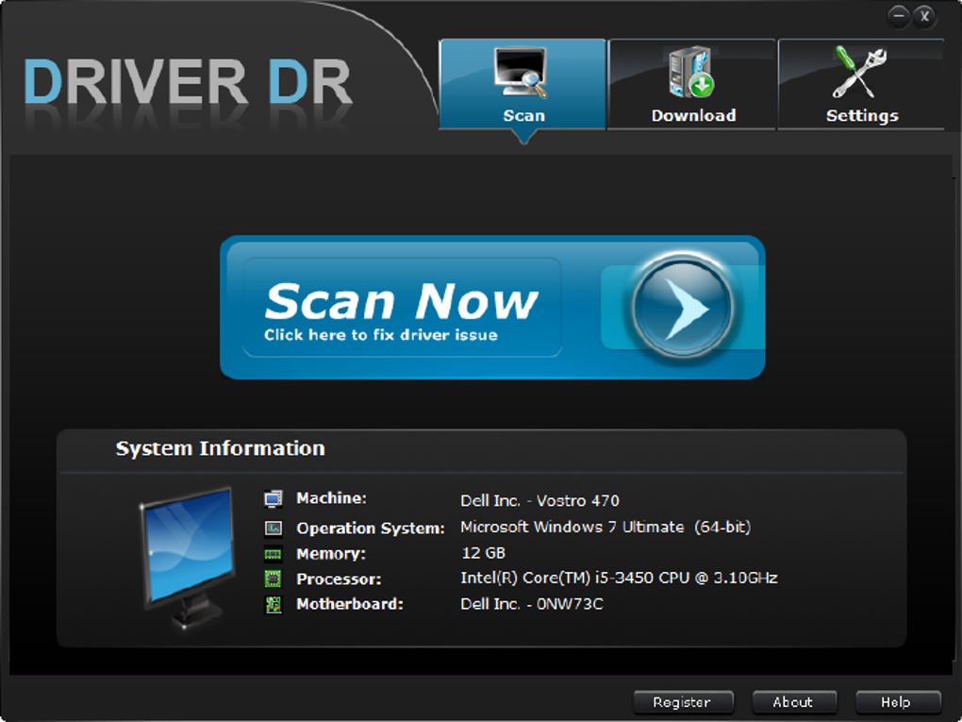Click the 'Operation System:' label
The width and height of the screenshot is (962, 722).
pyautogui.click(x=371, y=528)
